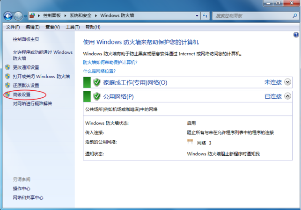301x210 pixels.
Task: Open the 查看(V) menu
Action: pyautogui.click(x=52, y=27)
